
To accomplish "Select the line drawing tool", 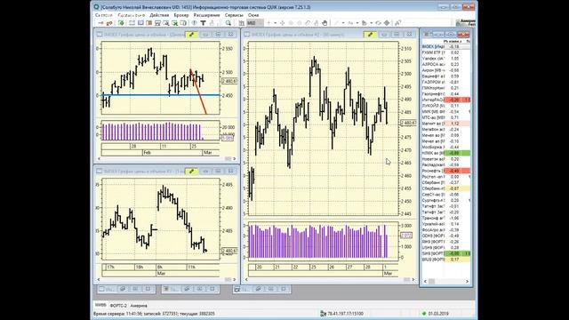I will [x=336, y=23].
